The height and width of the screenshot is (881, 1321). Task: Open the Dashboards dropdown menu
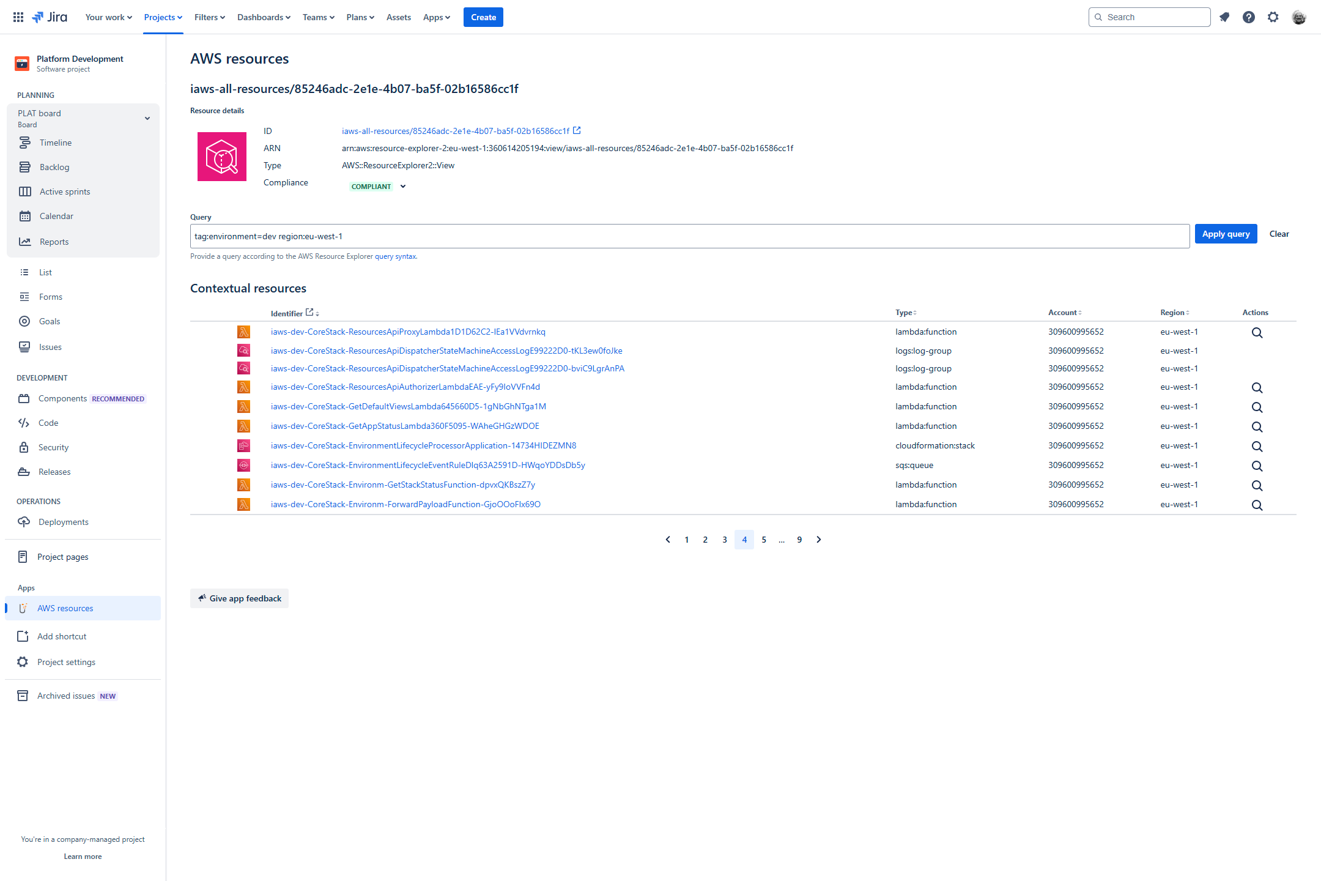click(264, 17)
